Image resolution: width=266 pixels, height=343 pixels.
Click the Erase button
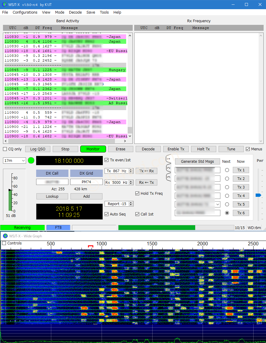[x=121, y=149]
